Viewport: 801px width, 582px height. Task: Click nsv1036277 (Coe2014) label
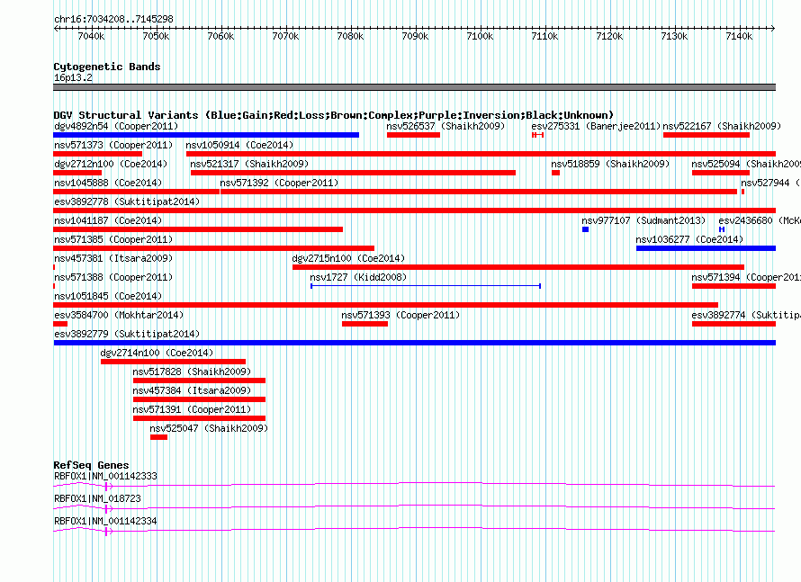[x=689, y=239]
